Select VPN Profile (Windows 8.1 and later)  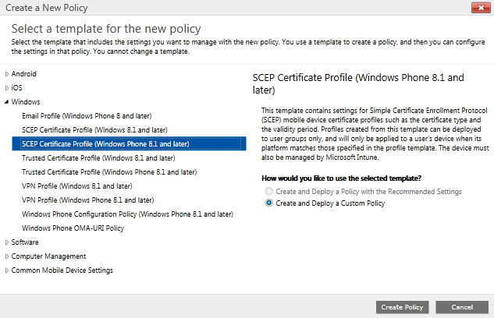(x=76, y=186)
